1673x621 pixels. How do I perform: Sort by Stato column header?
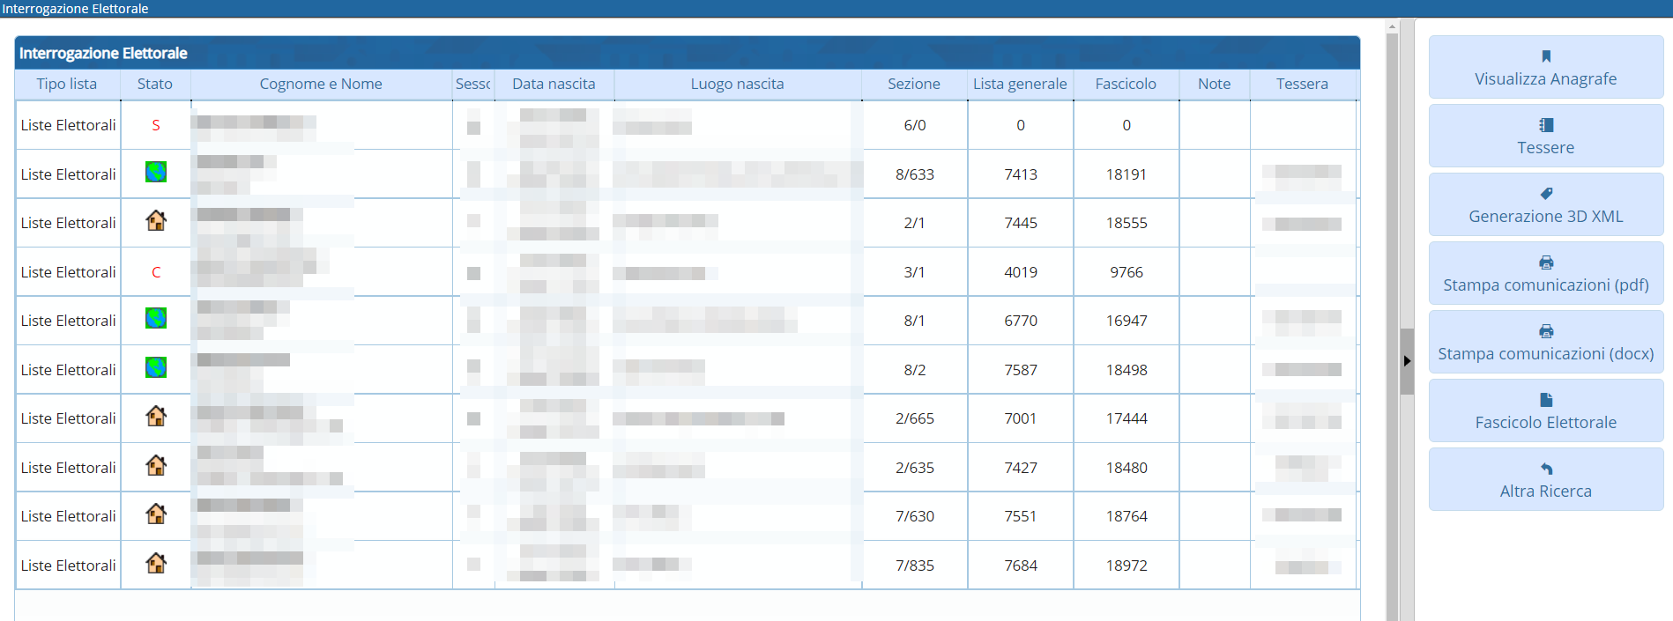click(155, 84)
